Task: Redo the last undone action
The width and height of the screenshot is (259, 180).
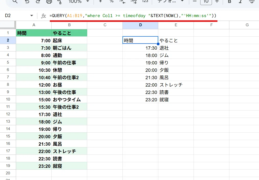Action: click(x=38, y=1)
